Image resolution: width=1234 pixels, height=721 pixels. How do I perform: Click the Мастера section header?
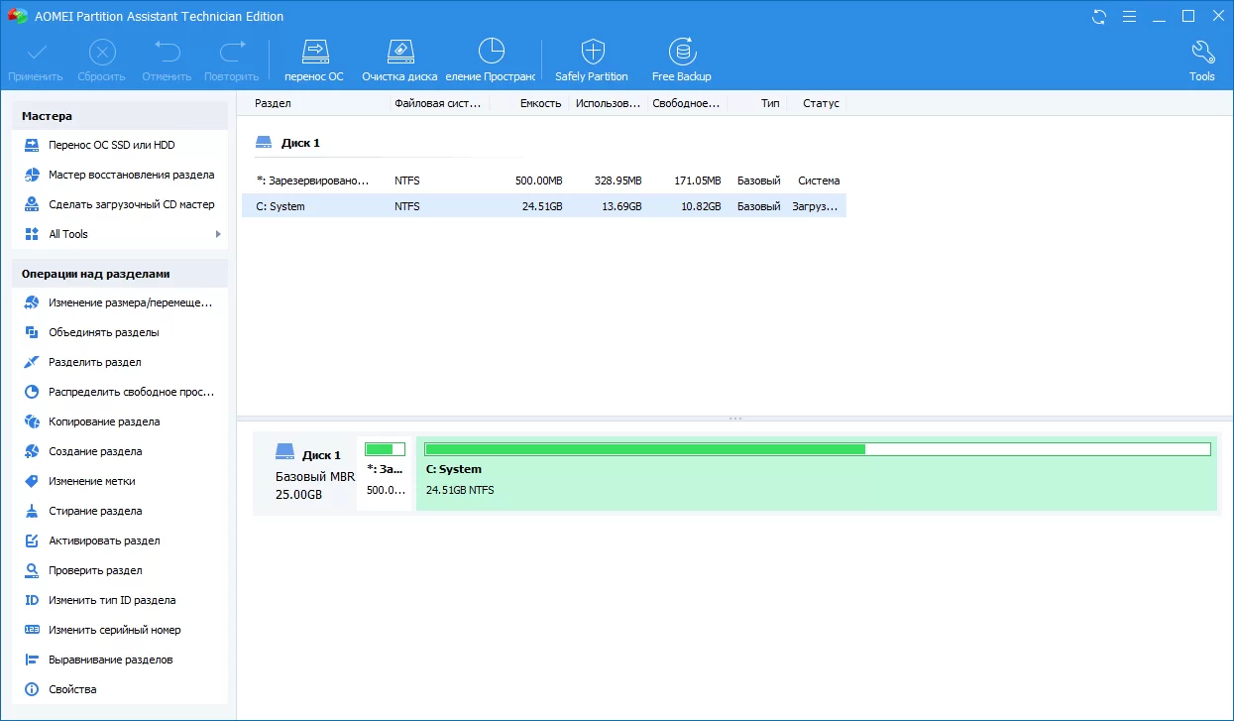(x=120, y=116)
